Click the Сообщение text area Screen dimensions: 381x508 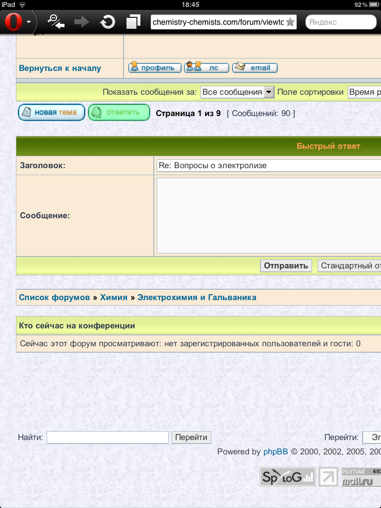tap(268, 216)
